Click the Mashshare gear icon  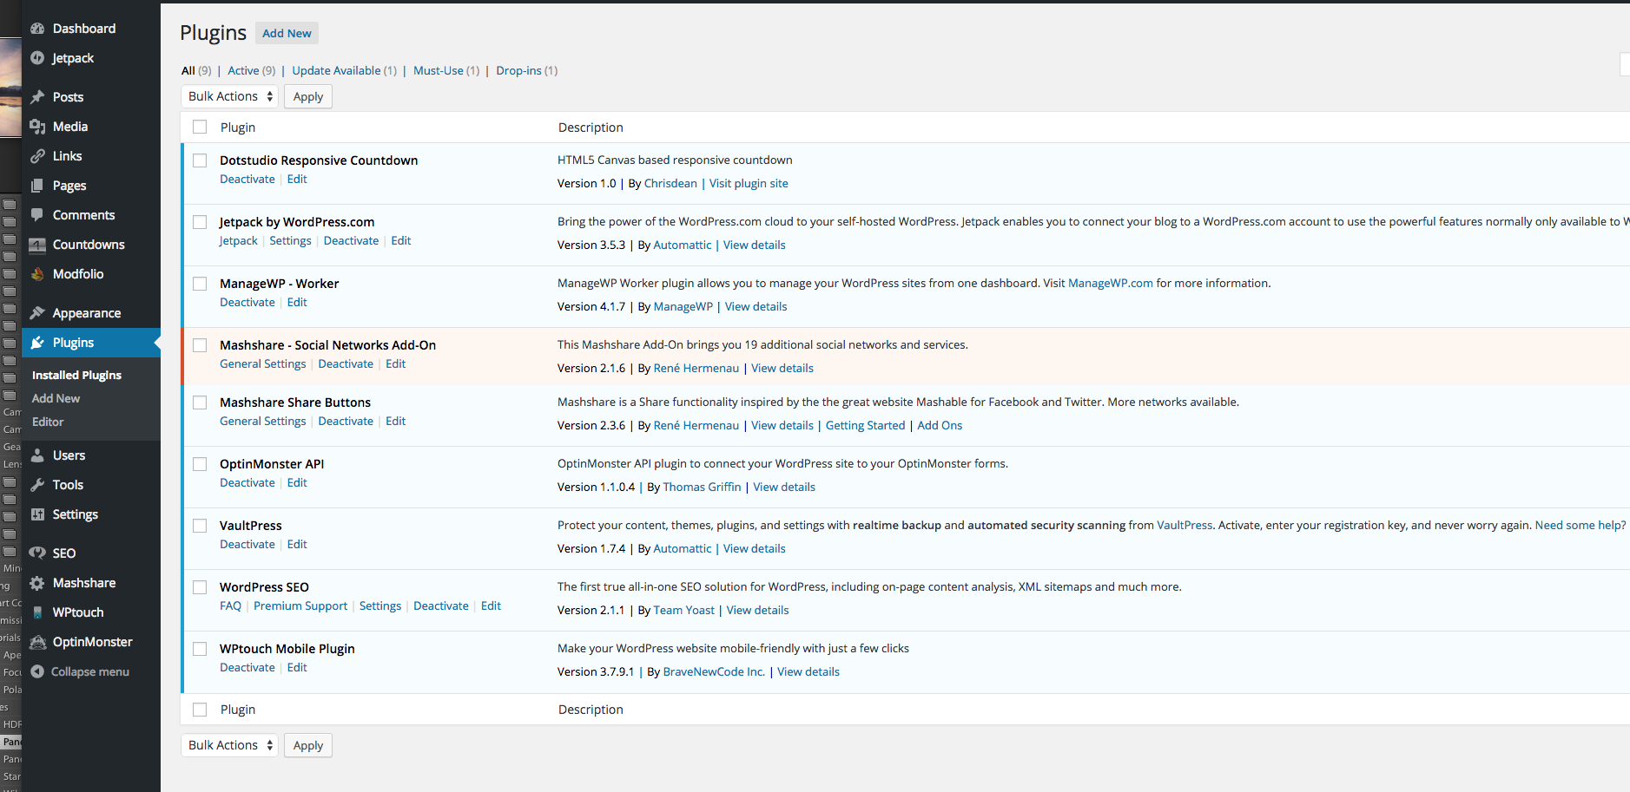click(x=37, y=583)
